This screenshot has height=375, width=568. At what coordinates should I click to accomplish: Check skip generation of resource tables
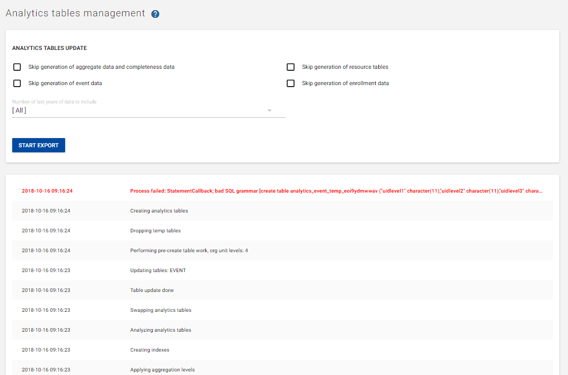[x=291, y=67]
